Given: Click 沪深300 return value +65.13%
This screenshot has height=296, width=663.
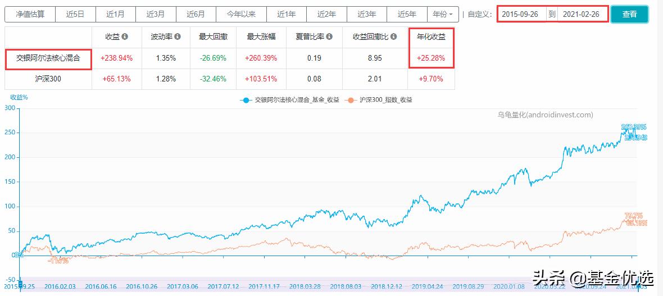Looking at the screenshot, I should click(x=117, y=79).
